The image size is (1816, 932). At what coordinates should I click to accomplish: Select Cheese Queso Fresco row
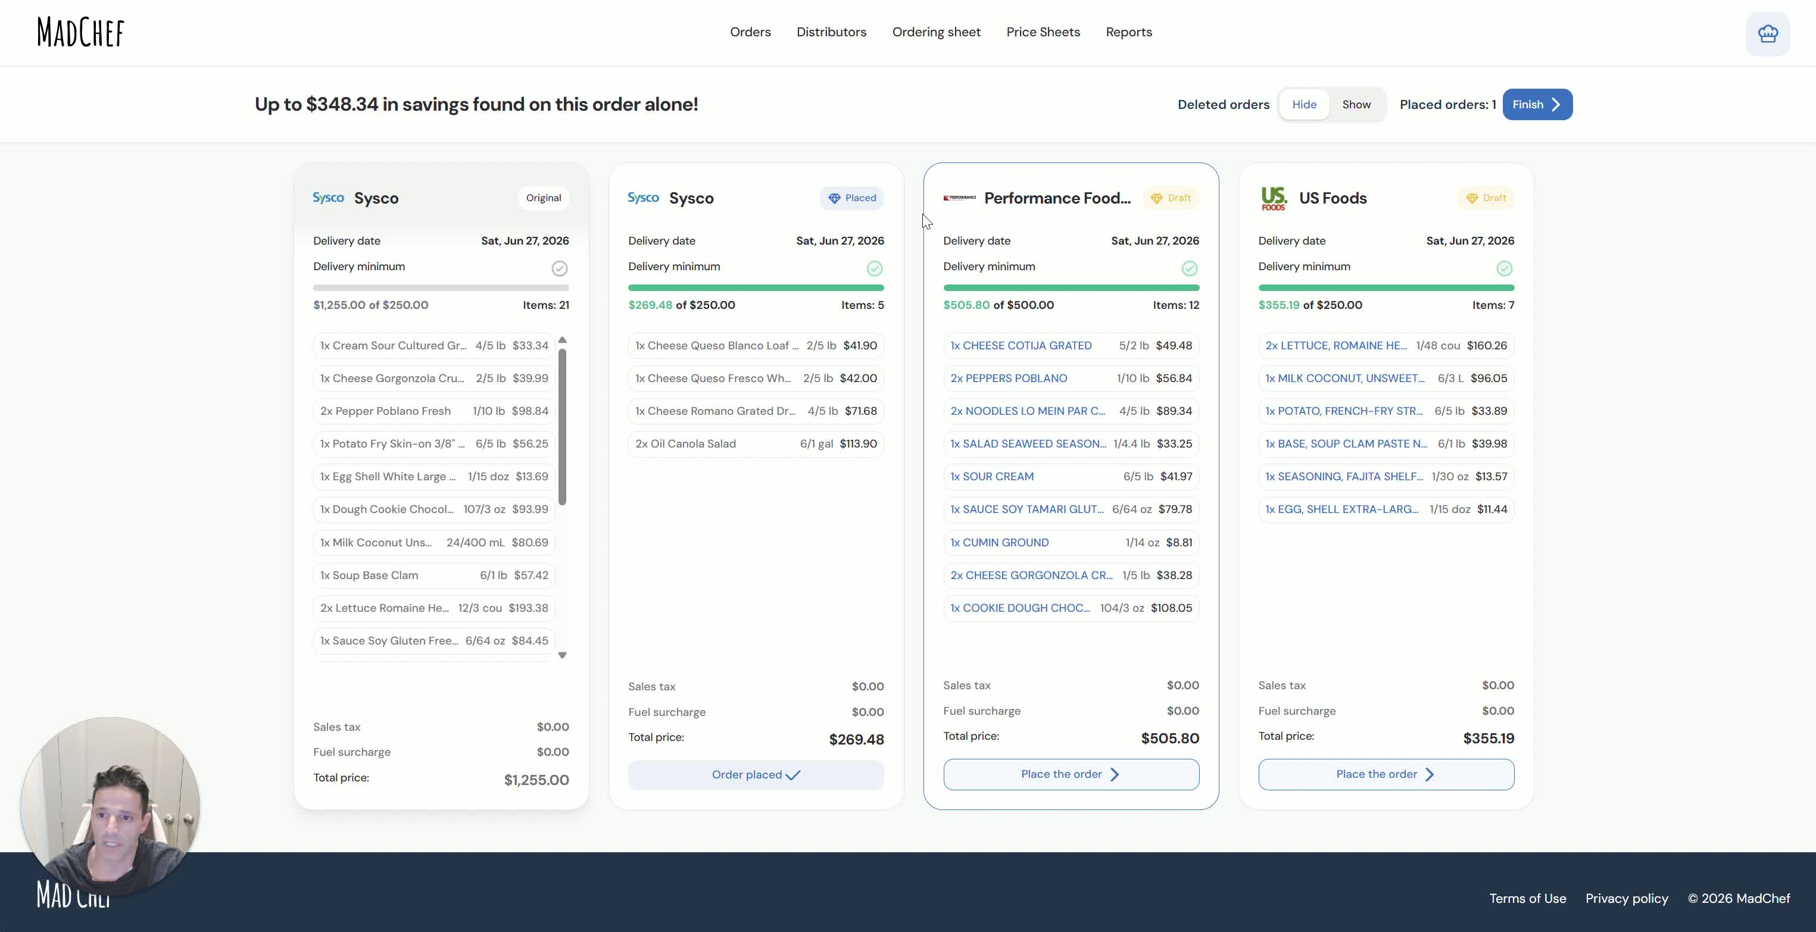756,379
